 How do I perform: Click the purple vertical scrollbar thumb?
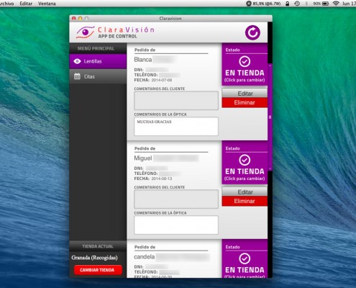click(x=270, y=117)
